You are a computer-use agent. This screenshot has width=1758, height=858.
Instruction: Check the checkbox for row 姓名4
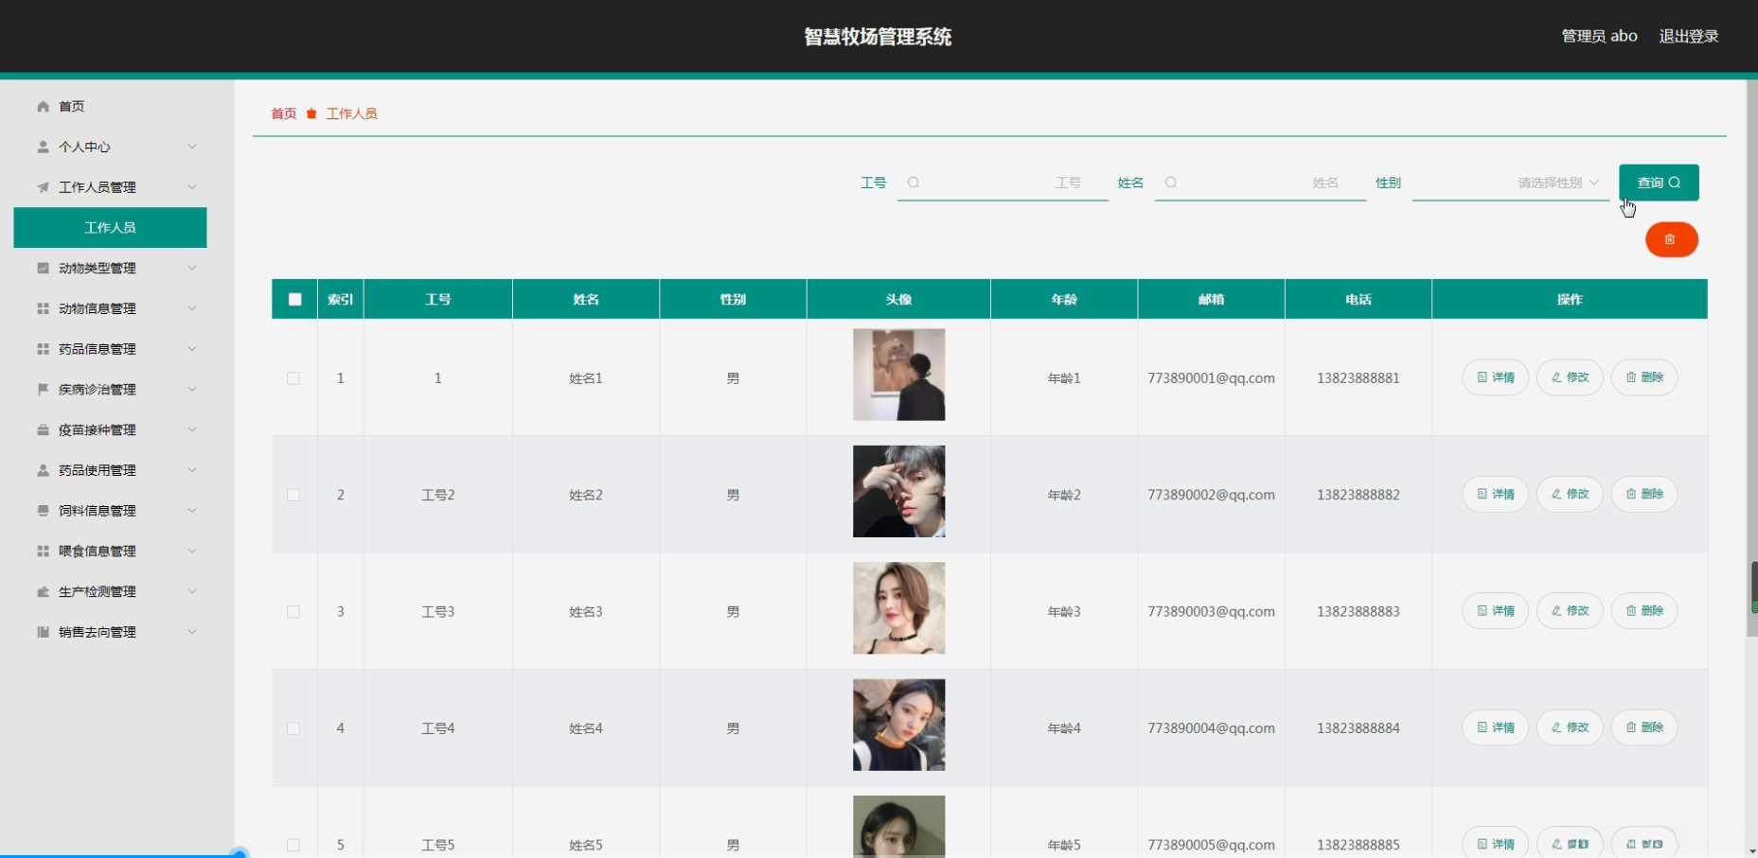pyautogui.click(x=293, y=728)
